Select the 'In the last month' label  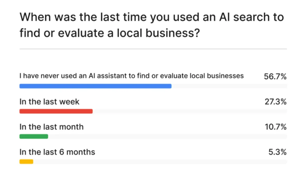(x=51, y=127)
